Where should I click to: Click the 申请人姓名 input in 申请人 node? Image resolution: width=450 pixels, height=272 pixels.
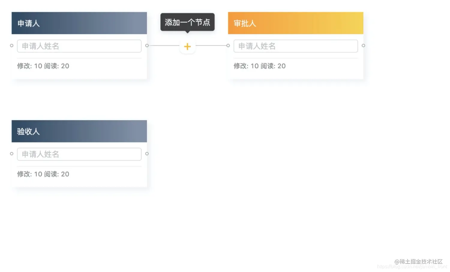[79, 46]
